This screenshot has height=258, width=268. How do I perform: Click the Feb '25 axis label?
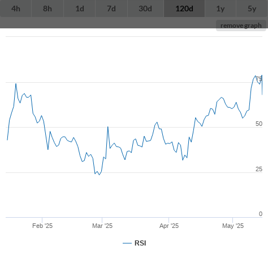42,226
